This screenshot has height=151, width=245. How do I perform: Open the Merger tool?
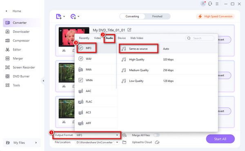[x=18, y=58]
